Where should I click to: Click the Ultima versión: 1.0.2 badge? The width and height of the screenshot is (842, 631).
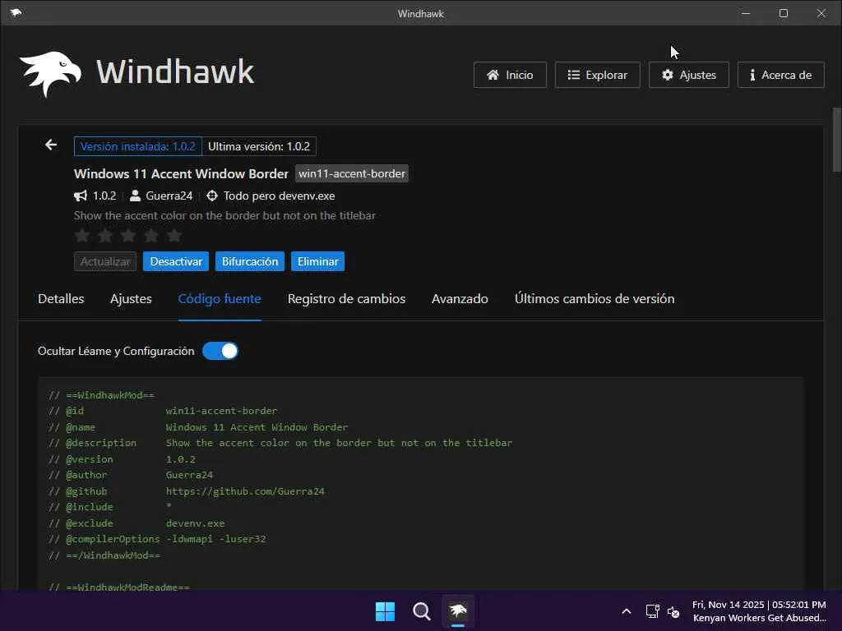click(x=259, y=146)
